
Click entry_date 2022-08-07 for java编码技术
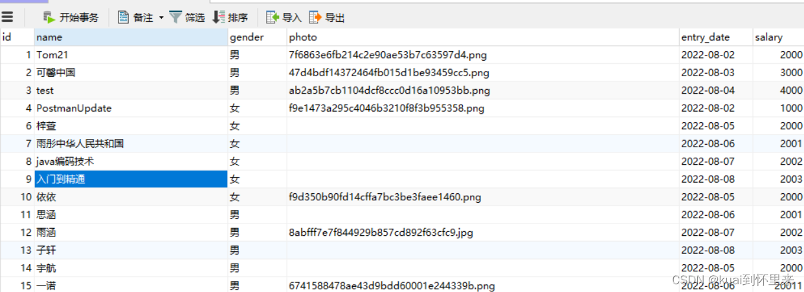[x=716, y=162]
